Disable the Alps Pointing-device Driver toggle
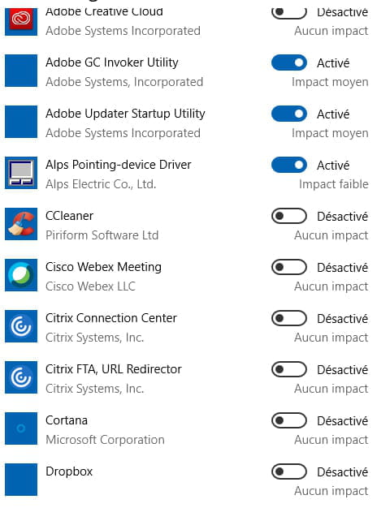Image resolution: width=377 pixels, height=508 pixels. click(289, 165)
